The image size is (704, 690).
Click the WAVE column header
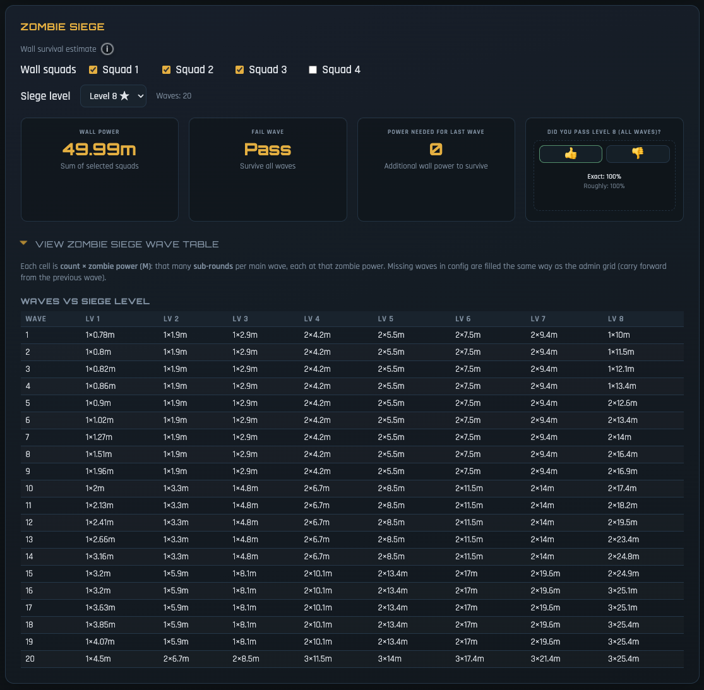click(36, 319)
